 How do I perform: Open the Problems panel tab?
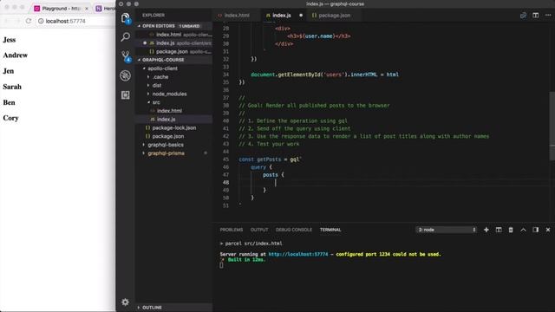232,230
